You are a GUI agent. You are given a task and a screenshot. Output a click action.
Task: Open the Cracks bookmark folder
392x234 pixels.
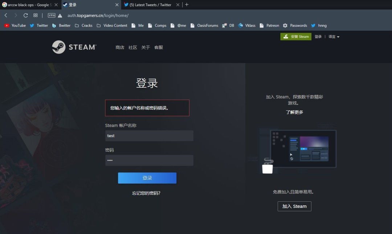click(83, 25)
